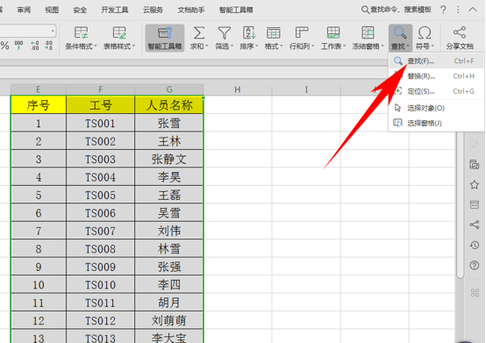
Task: Open the number format combo box dropdown
Action: 53,31
